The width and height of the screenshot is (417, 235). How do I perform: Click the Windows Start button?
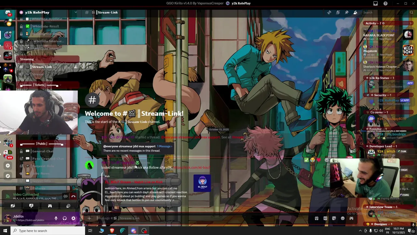click(5, 231)
